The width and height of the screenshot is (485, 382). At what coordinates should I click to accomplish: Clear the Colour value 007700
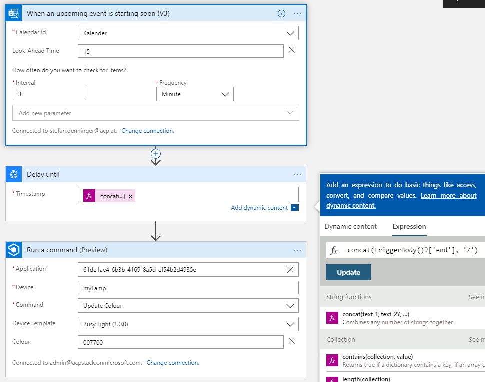click(x=291, y=341)
